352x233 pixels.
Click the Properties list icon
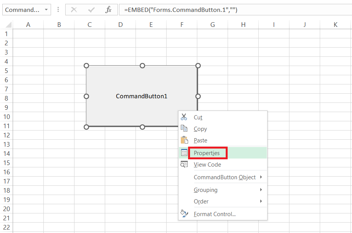click(184, 153)
